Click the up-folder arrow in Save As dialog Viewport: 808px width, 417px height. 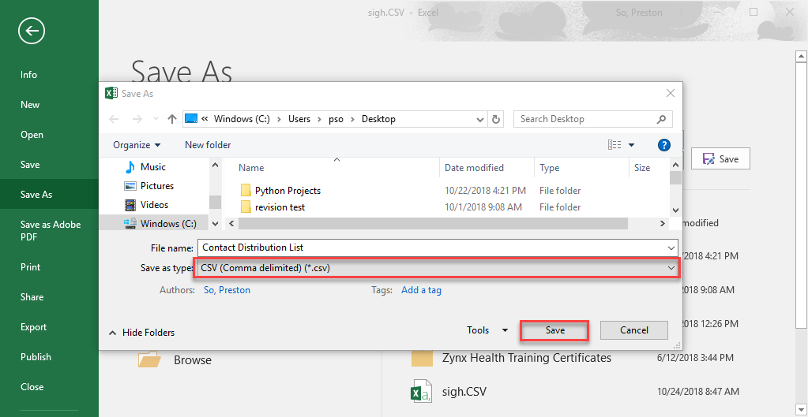(x=172, y=119)
